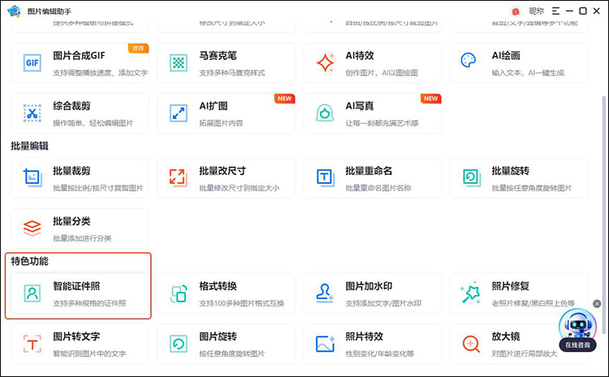Launch 照片修复 magic wand icon
The image size is (609, 377).
[x=470, y=293]
